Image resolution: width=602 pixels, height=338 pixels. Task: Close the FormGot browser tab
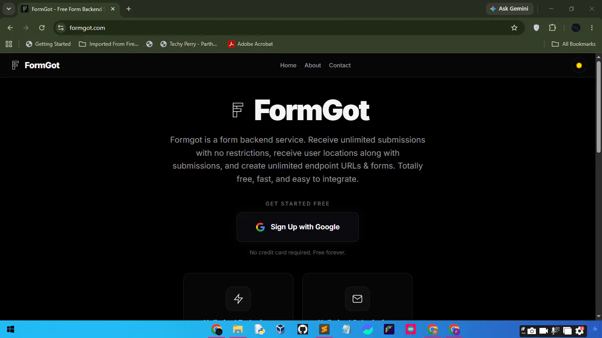(113, 9)
